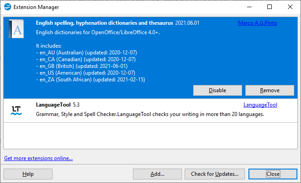Image resolution: width=301 pixels, height=183 pixels.
Task: Disable the English dictionaries extension
Action: [x=217, y=90]
